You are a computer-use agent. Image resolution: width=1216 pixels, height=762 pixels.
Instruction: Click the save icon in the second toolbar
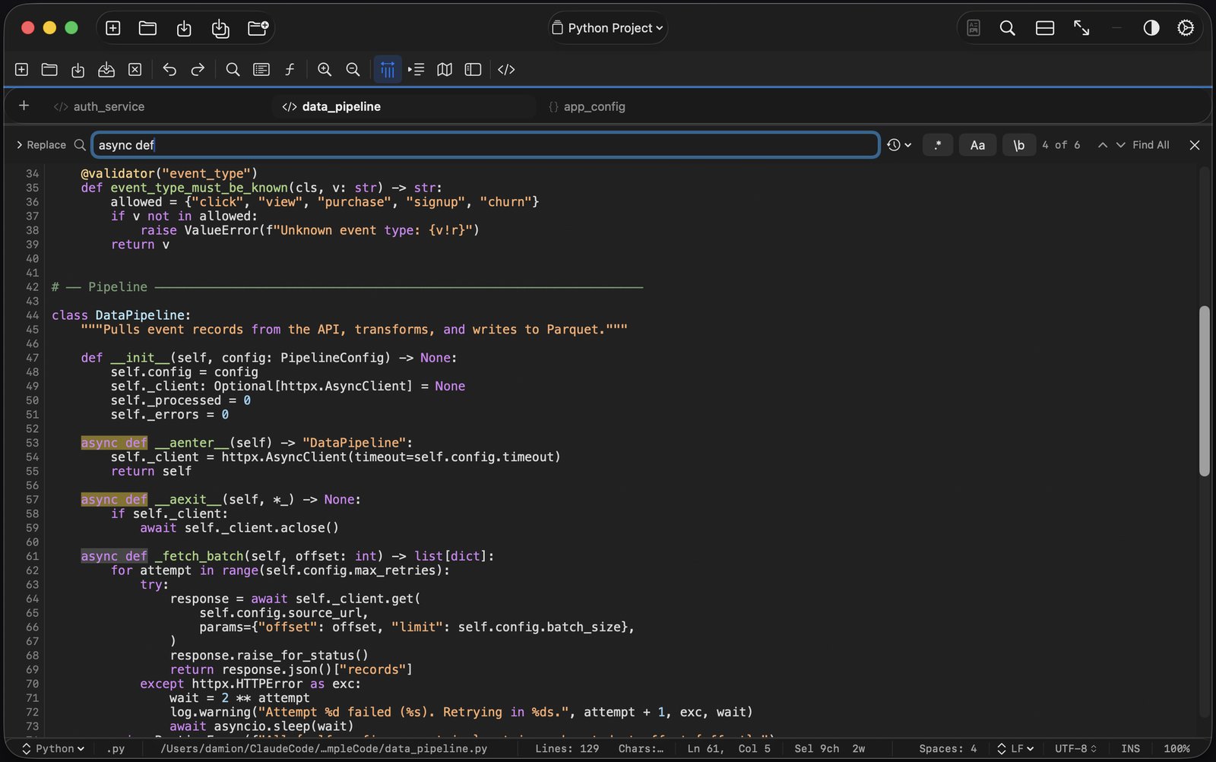point(78,70)
